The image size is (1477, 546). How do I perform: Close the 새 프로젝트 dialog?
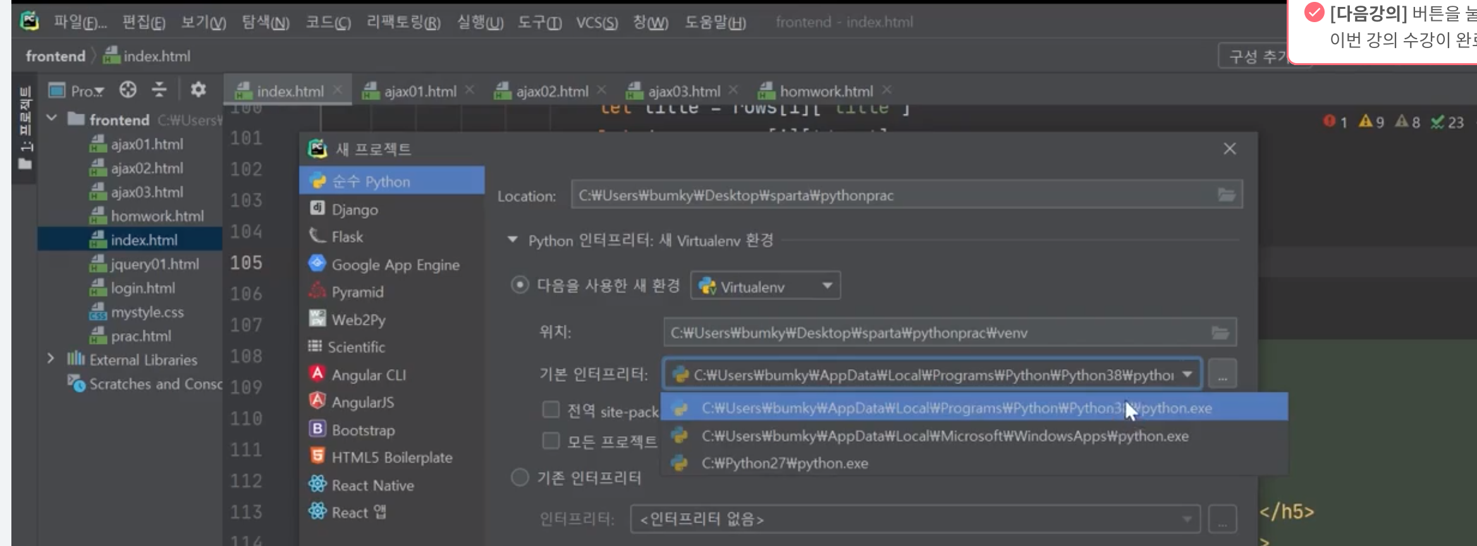[1229, 149]
